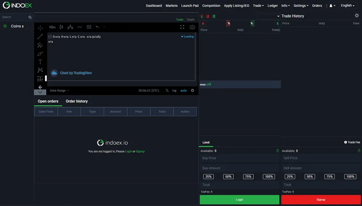Open the Dashboard page
The image size is (362, 206).
pos(154,5)
